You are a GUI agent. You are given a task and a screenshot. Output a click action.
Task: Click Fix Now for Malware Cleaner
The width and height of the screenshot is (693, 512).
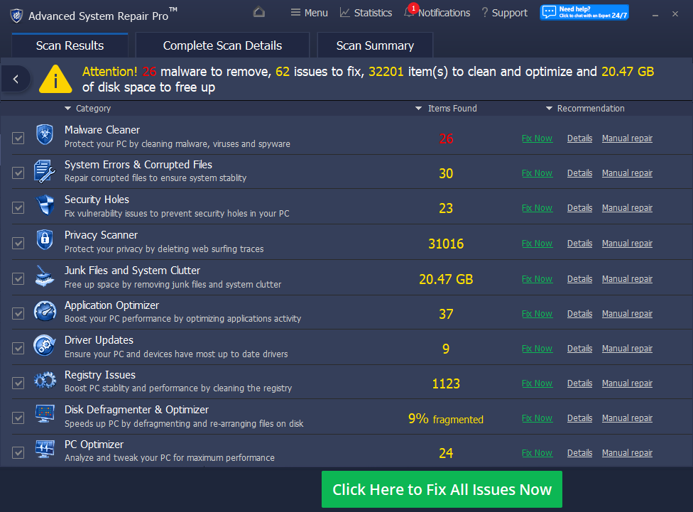point(537,138)
